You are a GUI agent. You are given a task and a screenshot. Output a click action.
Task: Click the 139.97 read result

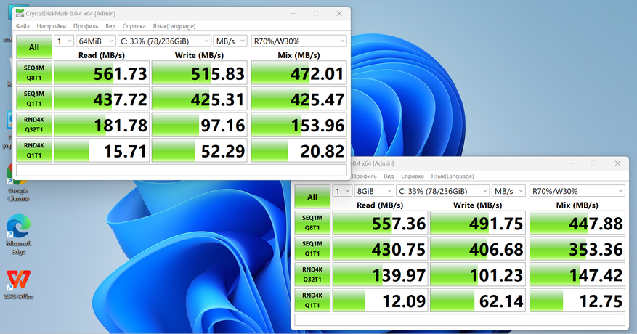tap(381, 274)
